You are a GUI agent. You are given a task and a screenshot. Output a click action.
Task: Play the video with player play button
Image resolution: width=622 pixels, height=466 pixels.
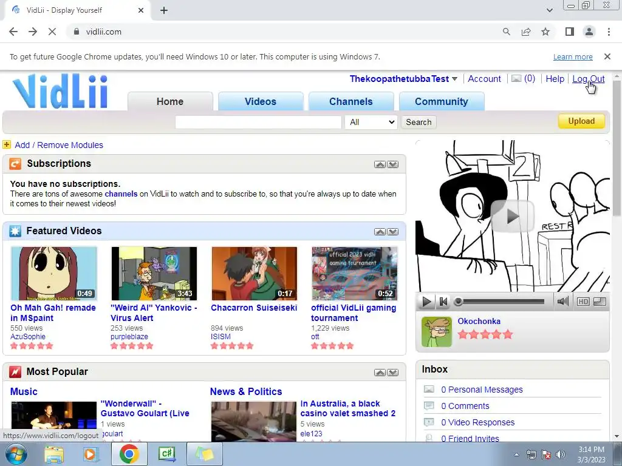426,302
